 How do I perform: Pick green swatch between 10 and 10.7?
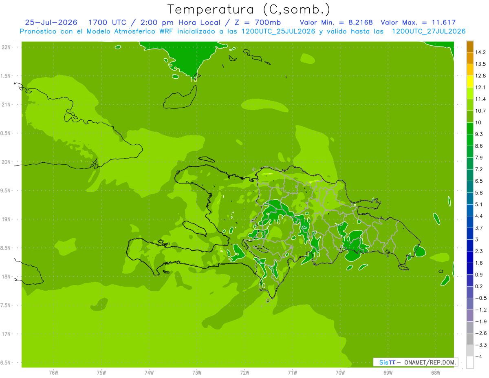click(470, 117)
